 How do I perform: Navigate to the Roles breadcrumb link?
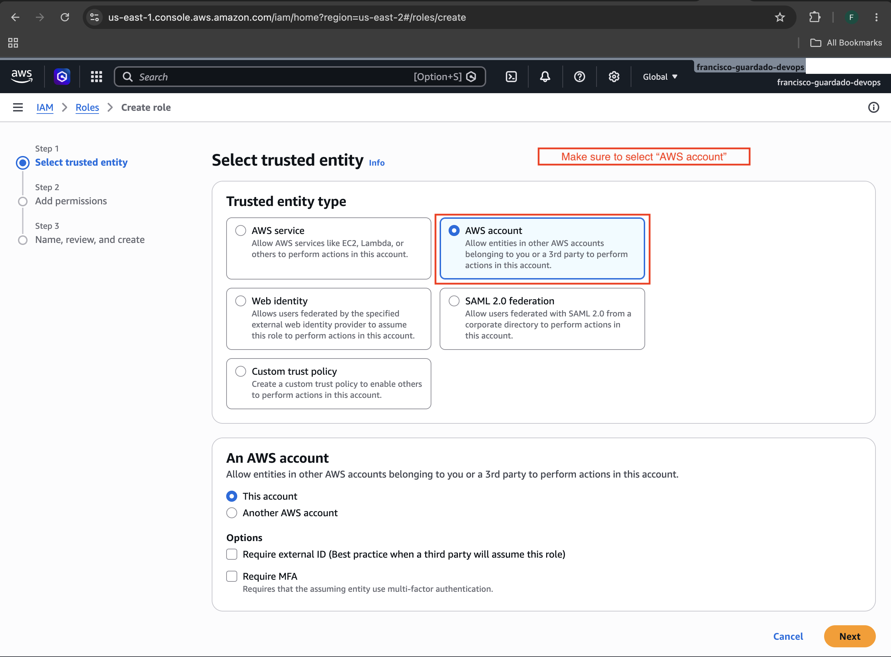click(87, 107)
